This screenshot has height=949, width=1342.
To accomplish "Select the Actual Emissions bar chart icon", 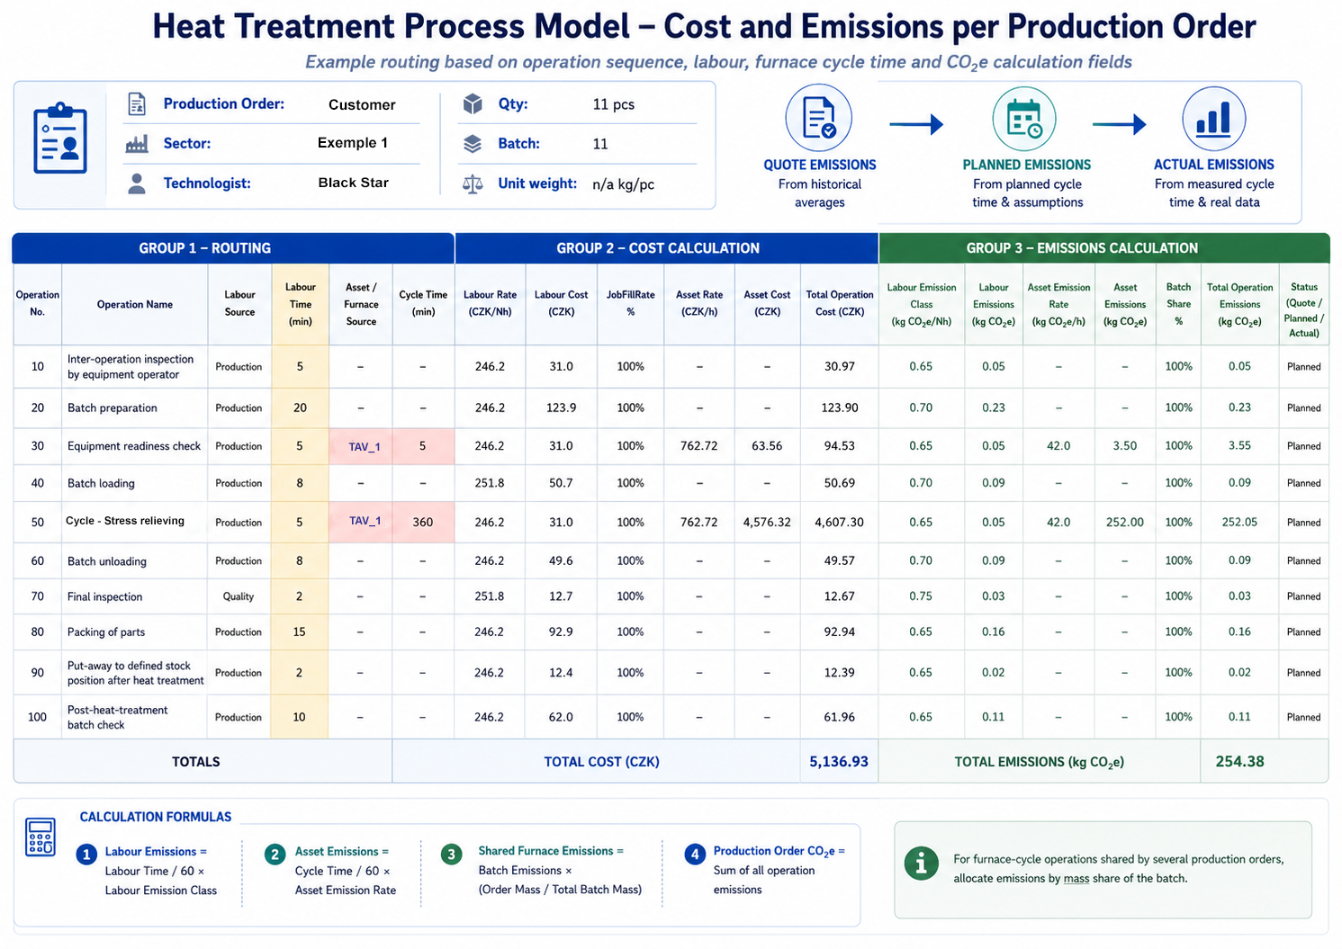I will [1213, 119].
